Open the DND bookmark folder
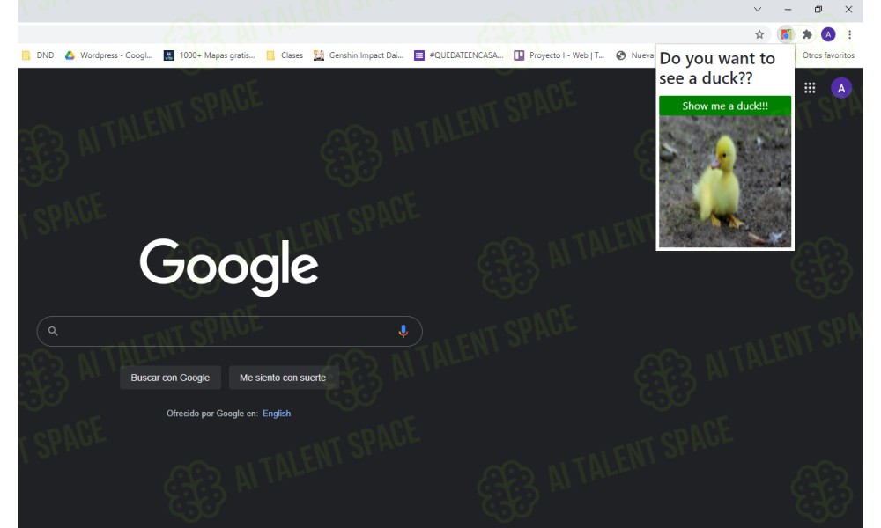881x528 pixels. [38, 55]
